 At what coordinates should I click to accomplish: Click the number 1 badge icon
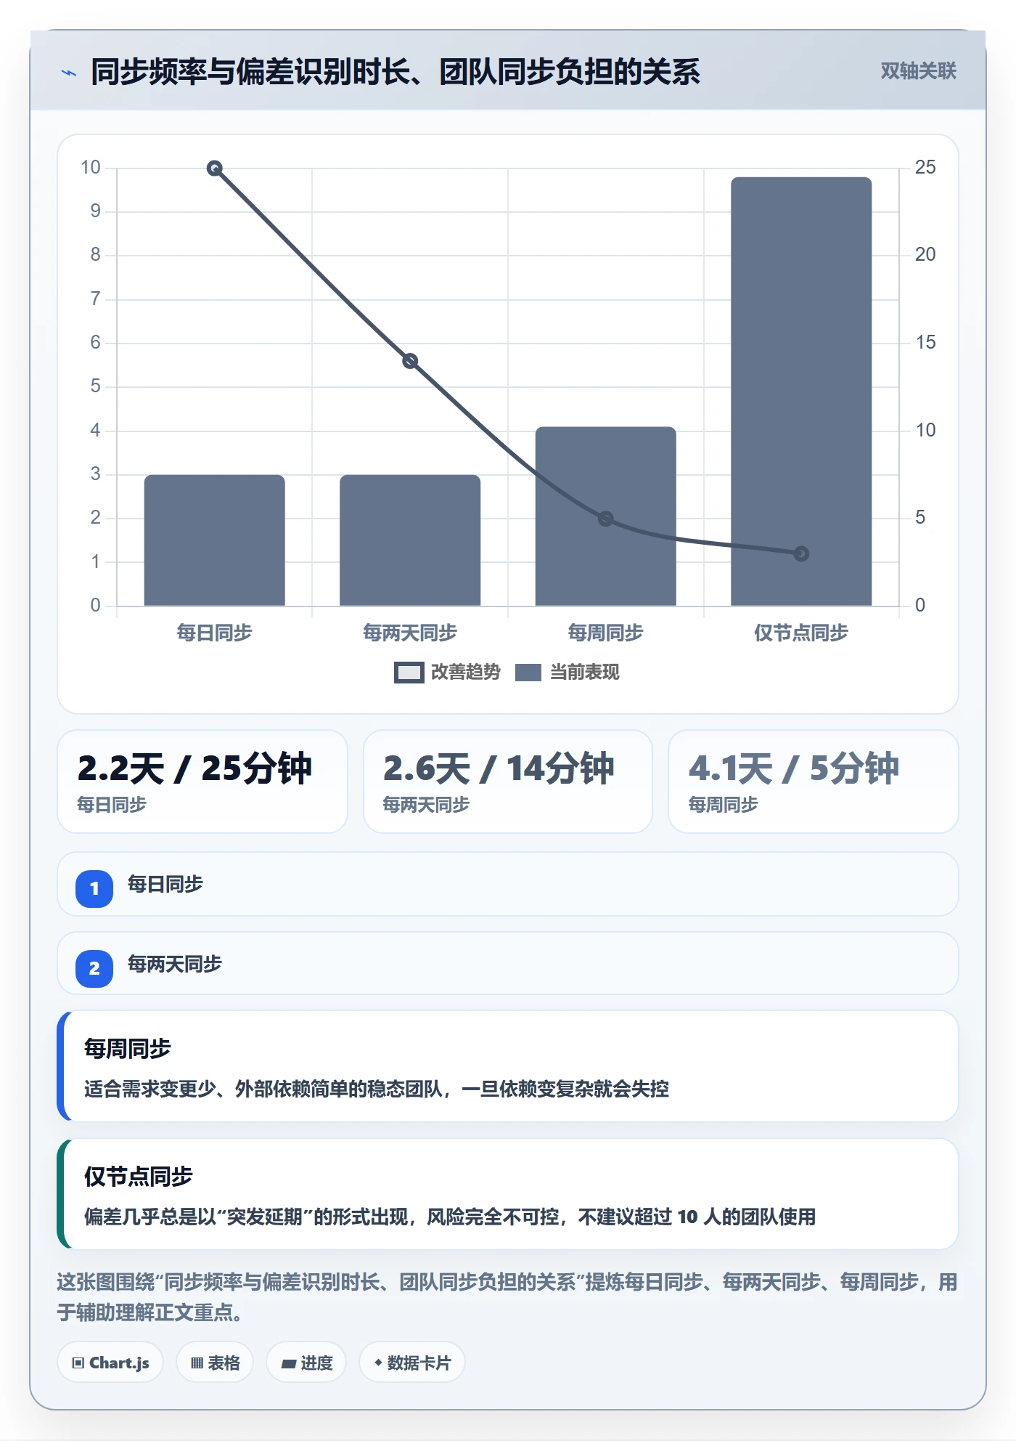tap(94, 888)
